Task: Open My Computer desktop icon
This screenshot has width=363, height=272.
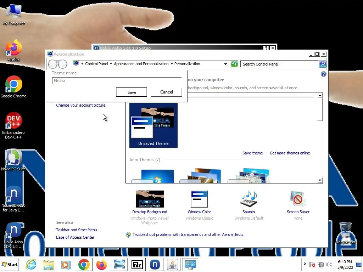Action: (13, 14)
